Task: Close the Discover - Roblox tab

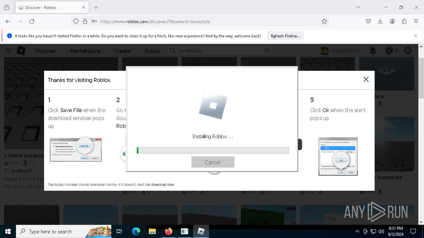Action: click(83, 7)
